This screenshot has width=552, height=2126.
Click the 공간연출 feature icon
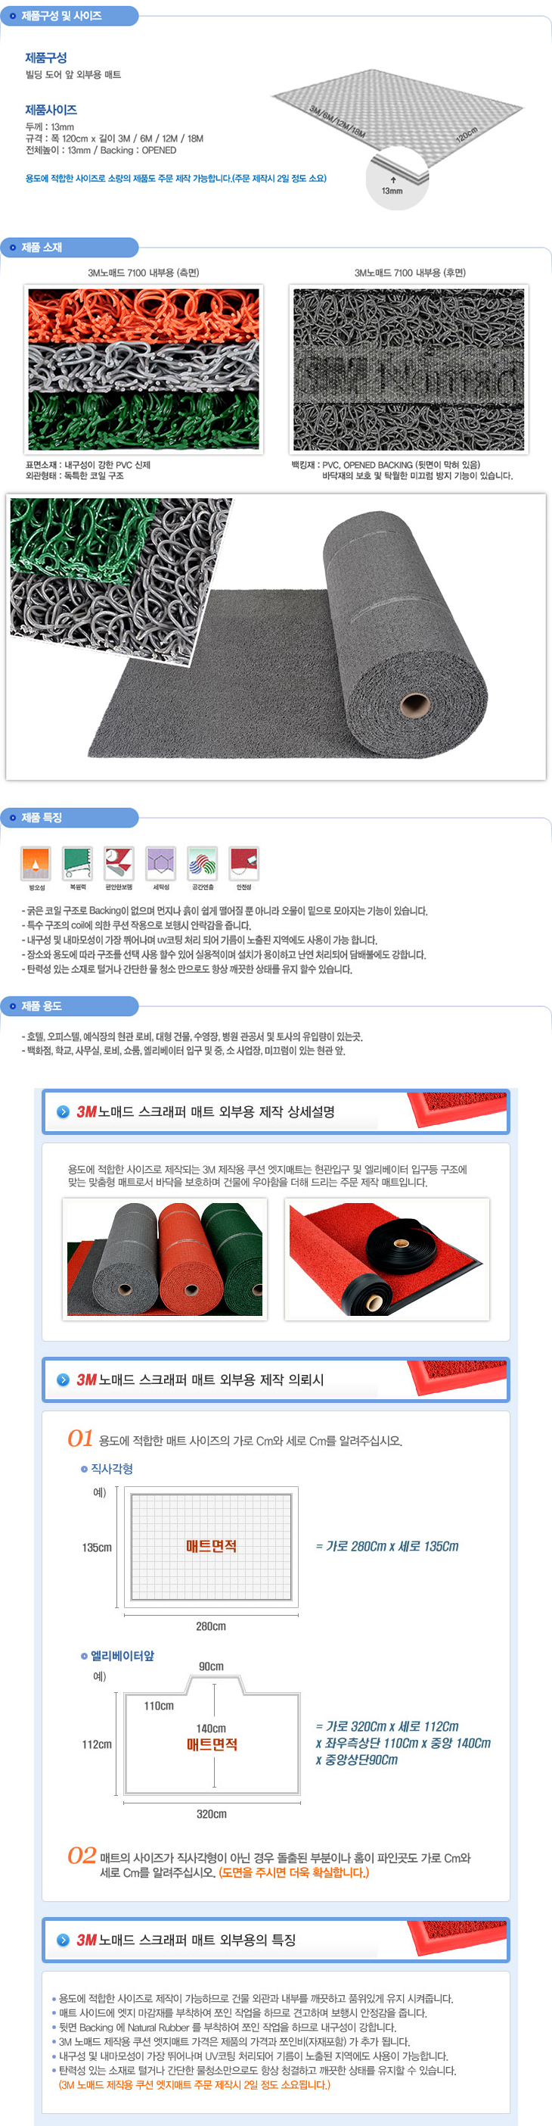[x=203, y=863]
